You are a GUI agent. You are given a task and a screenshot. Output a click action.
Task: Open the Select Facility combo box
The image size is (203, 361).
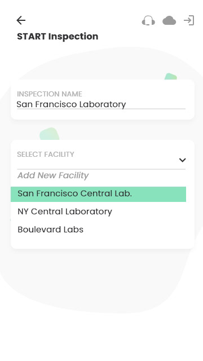coord(101,160)
